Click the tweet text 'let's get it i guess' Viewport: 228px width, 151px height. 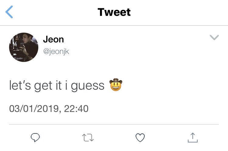[x=57, y=86]
